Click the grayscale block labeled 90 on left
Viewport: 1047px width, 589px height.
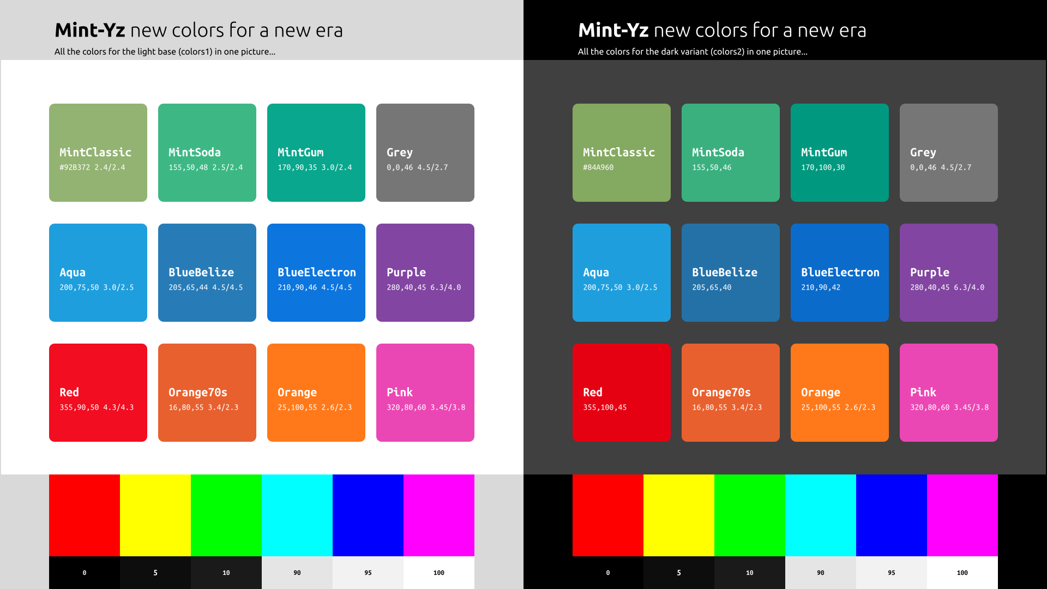(x=297, y=573)
